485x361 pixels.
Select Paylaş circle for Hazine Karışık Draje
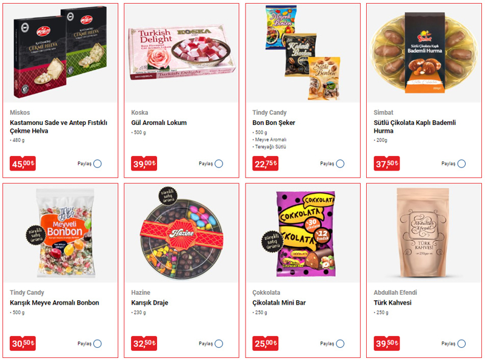[x=219, y=343]
